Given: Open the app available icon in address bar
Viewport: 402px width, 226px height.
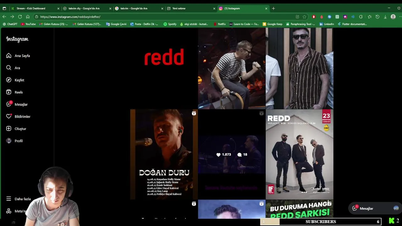Looking at the screenshot, I should 297,17.
